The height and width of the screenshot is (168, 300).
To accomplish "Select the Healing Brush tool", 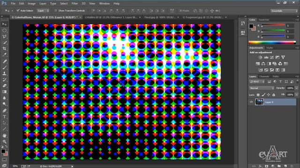I will [4, 61].
